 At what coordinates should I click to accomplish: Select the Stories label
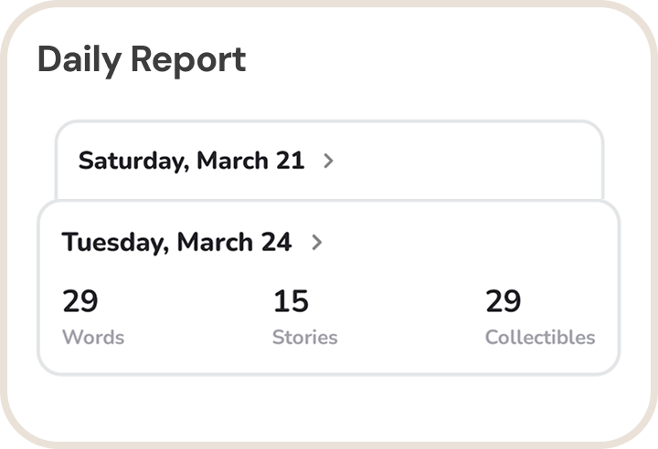tap(304, 337)
